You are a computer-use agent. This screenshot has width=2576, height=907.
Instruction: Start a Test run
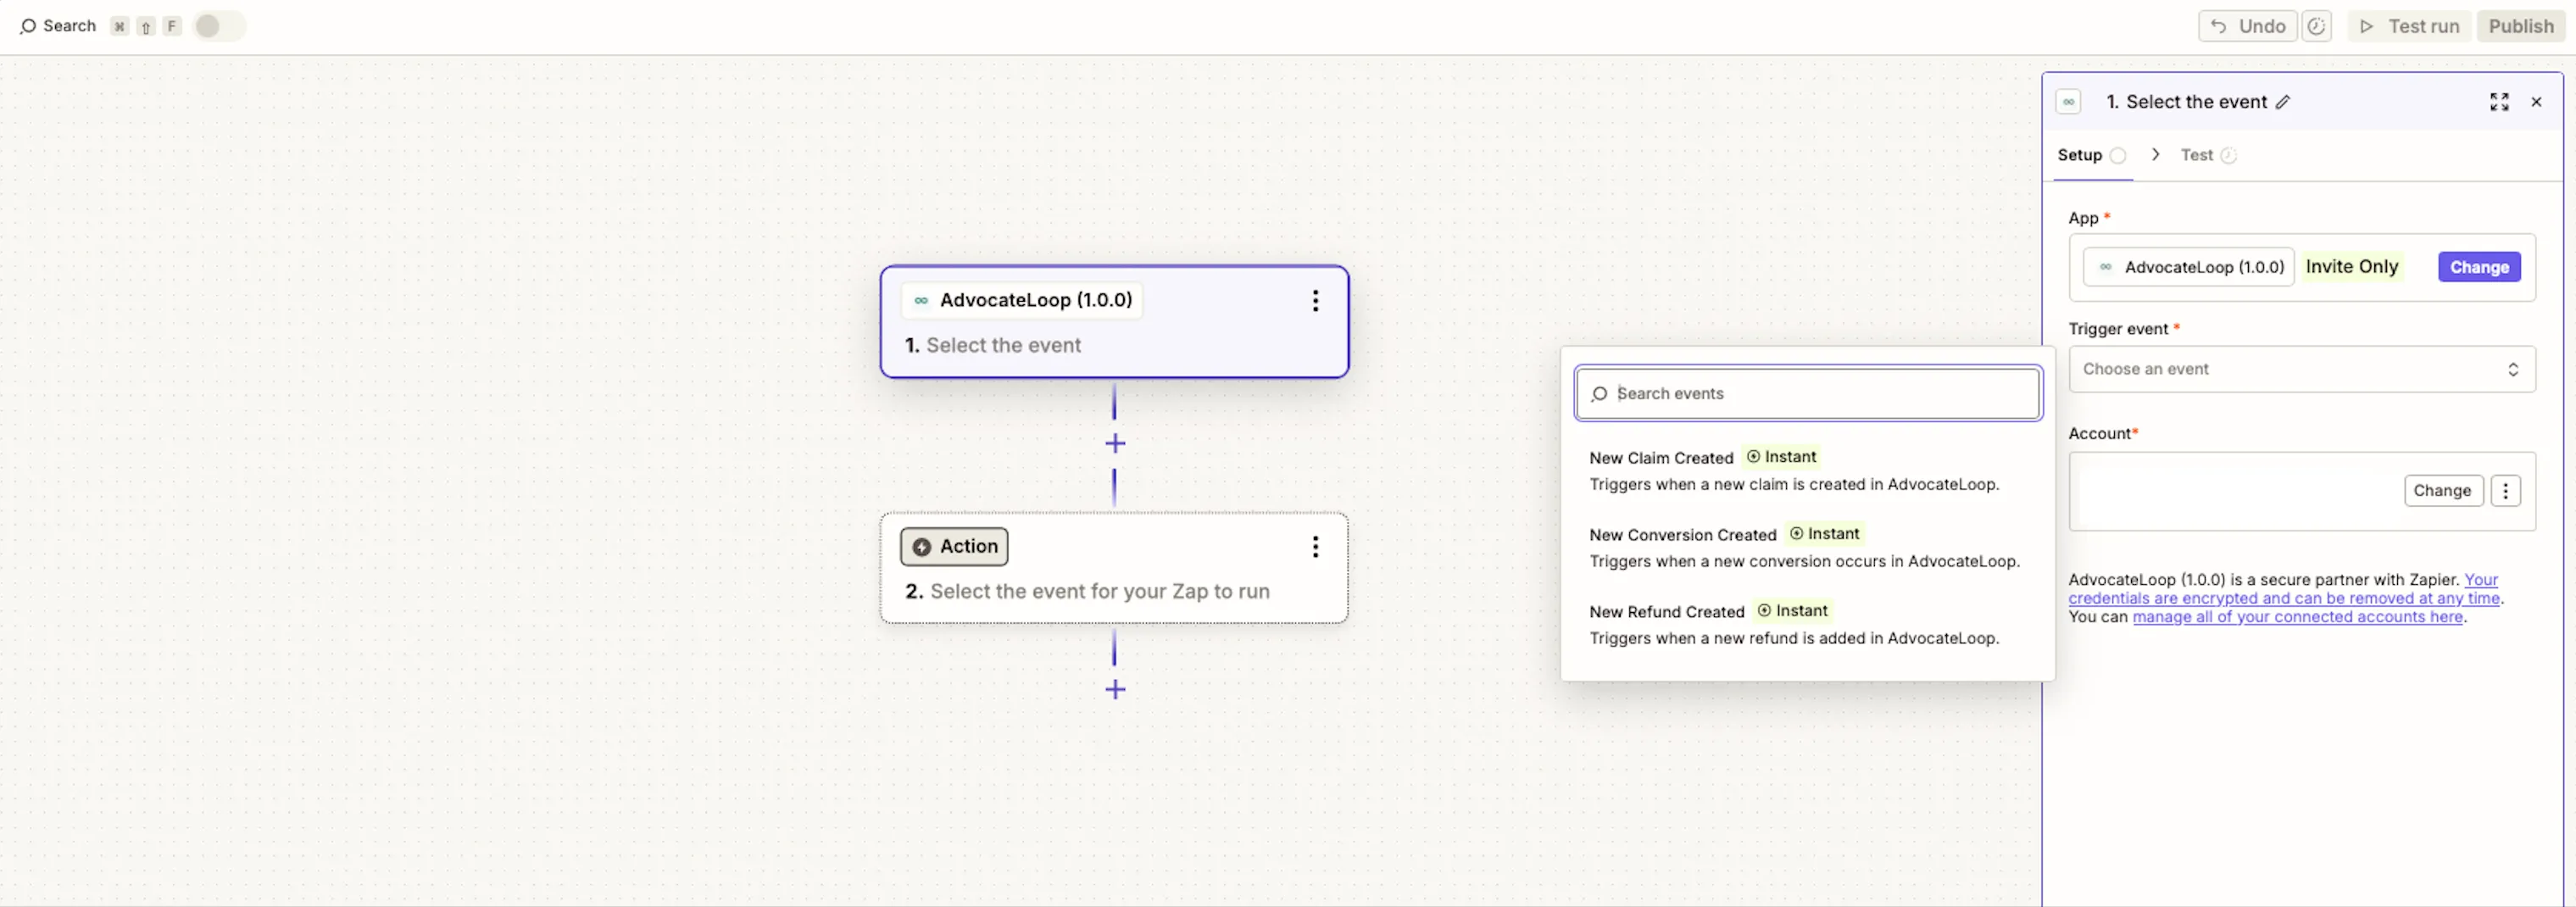coord(2408,26)
